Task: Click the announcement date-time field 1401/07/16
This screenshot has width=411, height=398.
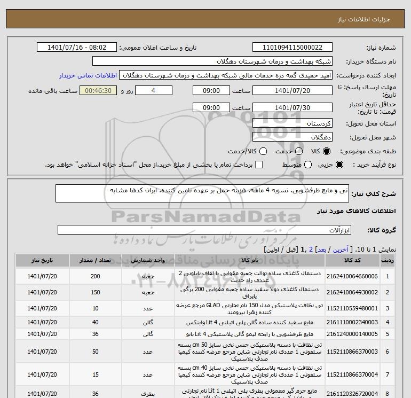Action: click(x=77, y=48)
